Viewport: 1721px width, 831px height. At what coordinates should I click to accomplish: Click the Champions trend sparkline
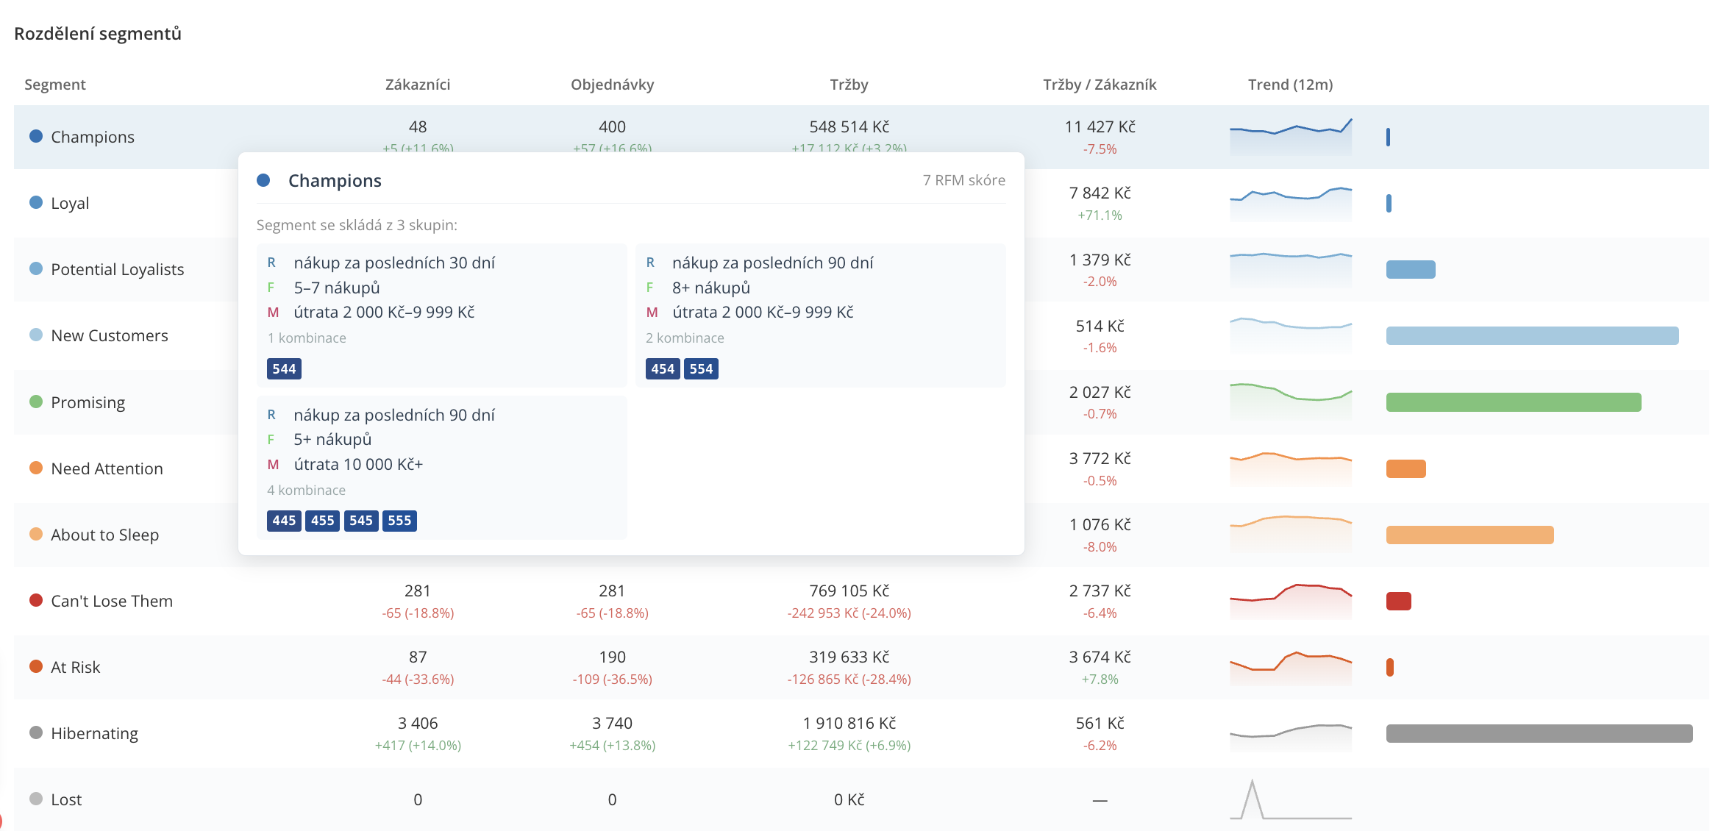[x=1291, y=136]
